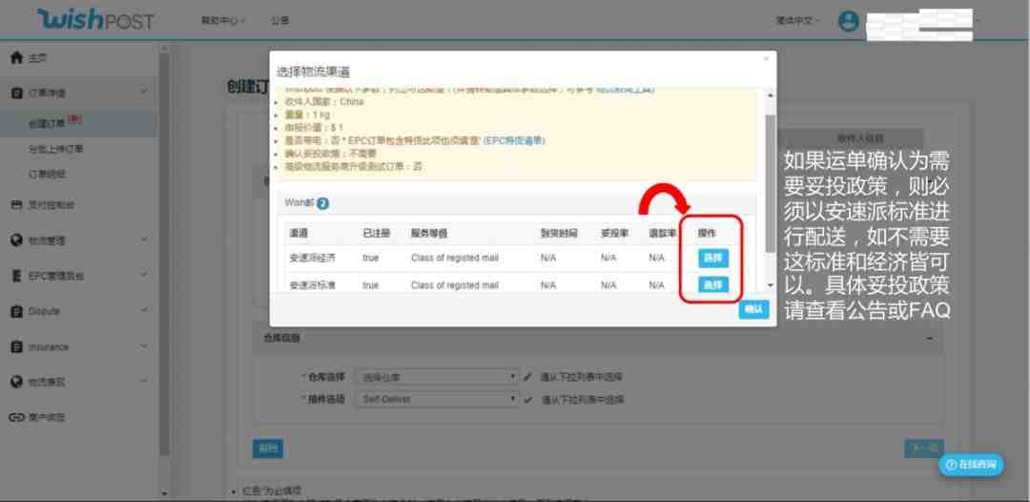Screen dimensions: 1030x502
Task: Click the 在线咨询 chat button
Action: pyautogui.click(x=971, y=465)
